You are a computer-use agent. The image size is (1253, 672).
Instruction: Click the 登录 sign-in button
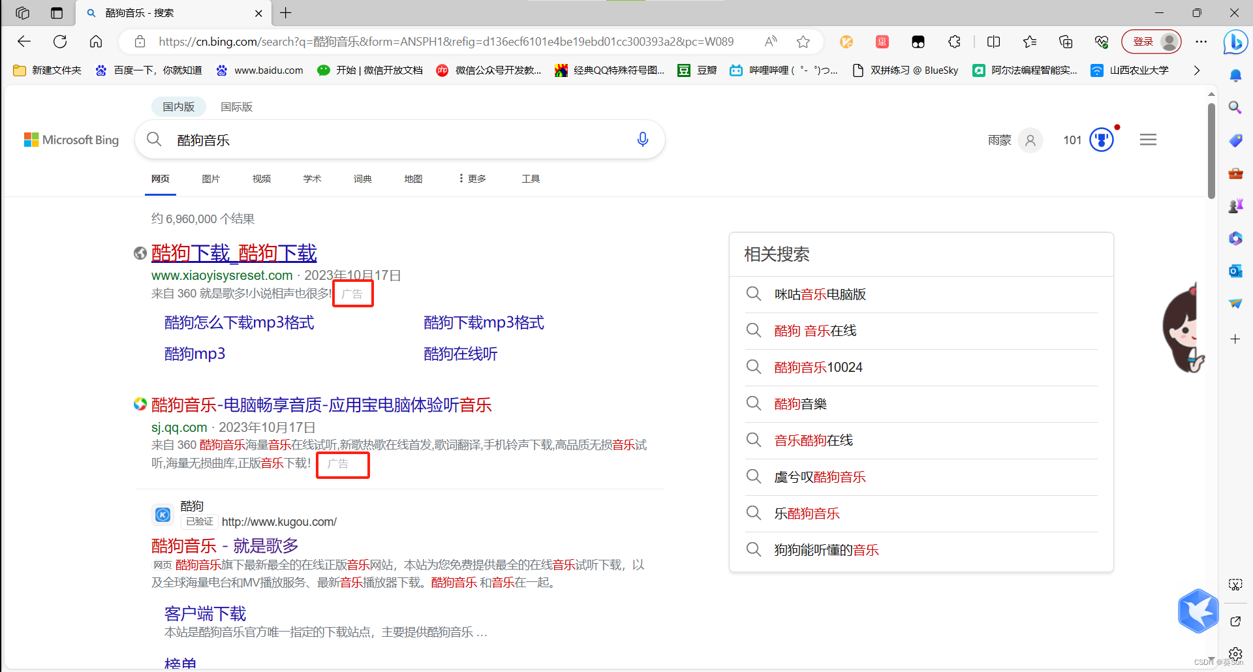click(x=1152, y=42)
